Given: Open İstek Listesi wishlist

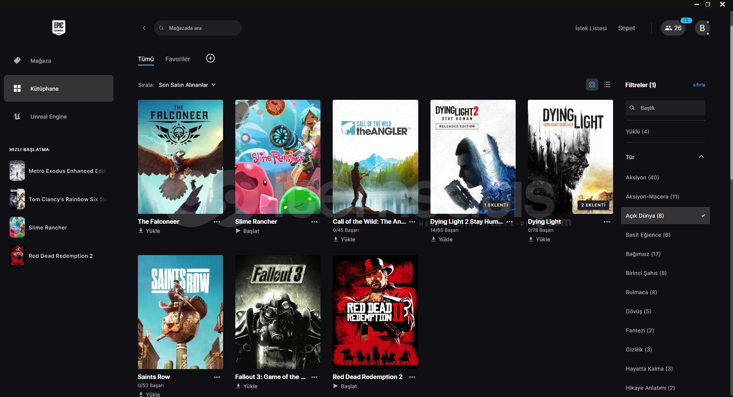Looking at the screenshot, I should tap(591, 28).
